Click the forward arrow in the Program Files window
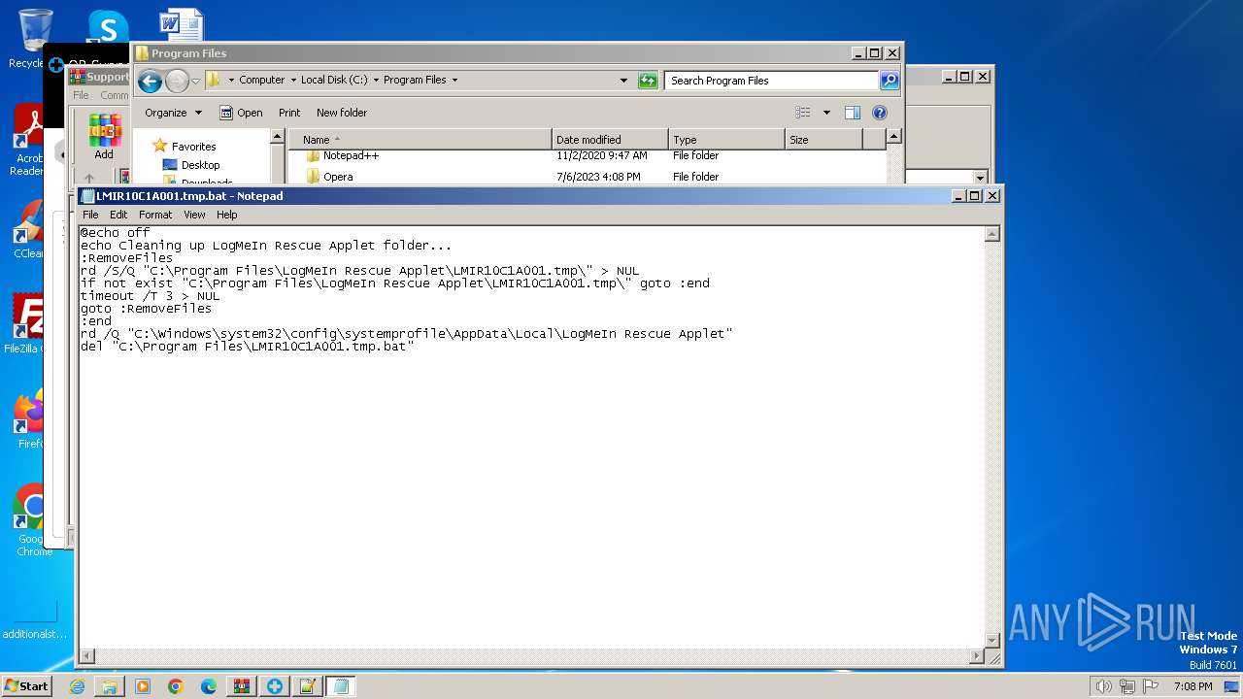1243x699 pixels. 177,81
